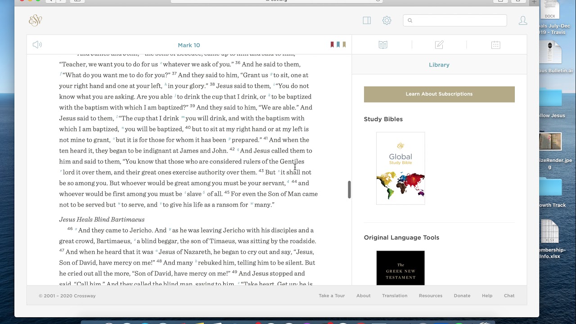Click the ESV logo
Screen dimensions: 576x324
(x=36, y=20)
